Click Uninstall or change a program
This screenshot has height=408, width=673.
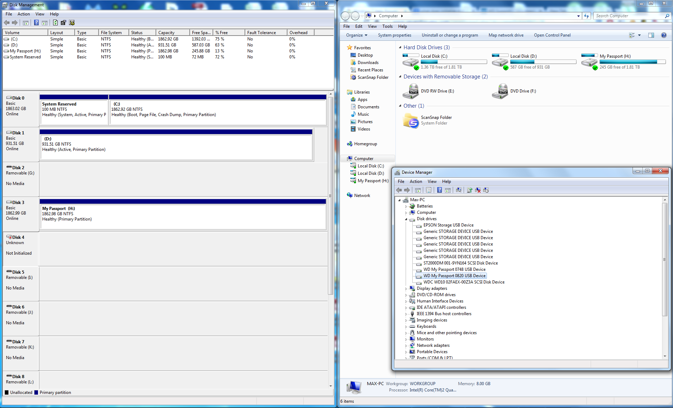pos(450,35)
